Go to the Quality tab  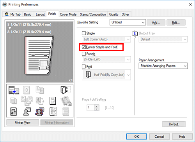pos(114,14)
